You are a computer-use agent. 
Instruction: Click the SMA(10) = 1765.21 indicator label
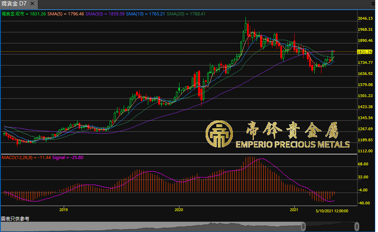146,14
